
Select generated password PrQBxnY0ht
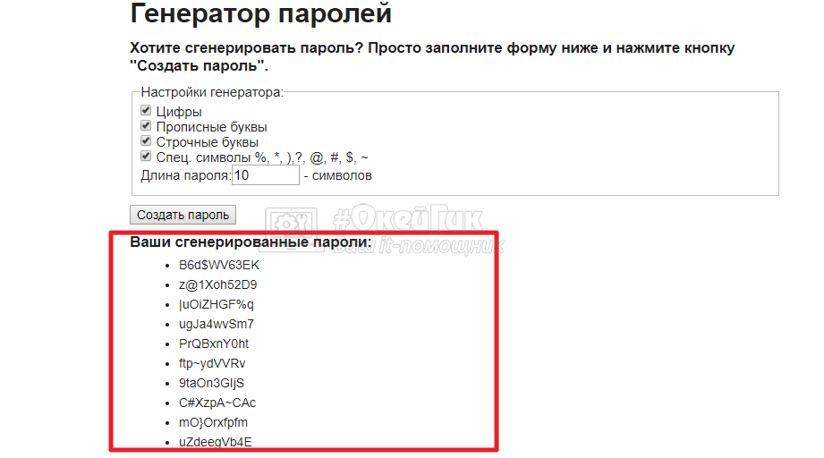pos(213,344)
